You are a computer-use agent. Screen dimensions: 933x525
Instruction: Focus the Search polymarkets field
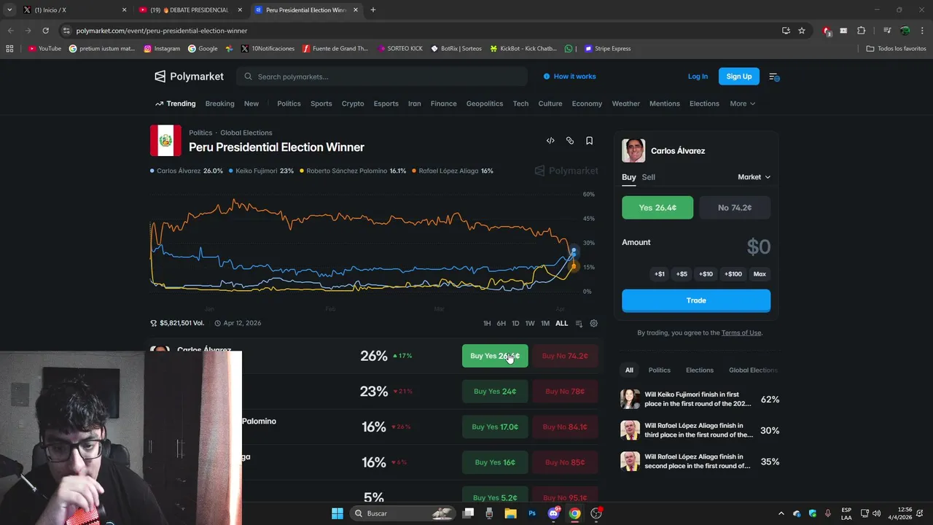click(x=381, y=77)
